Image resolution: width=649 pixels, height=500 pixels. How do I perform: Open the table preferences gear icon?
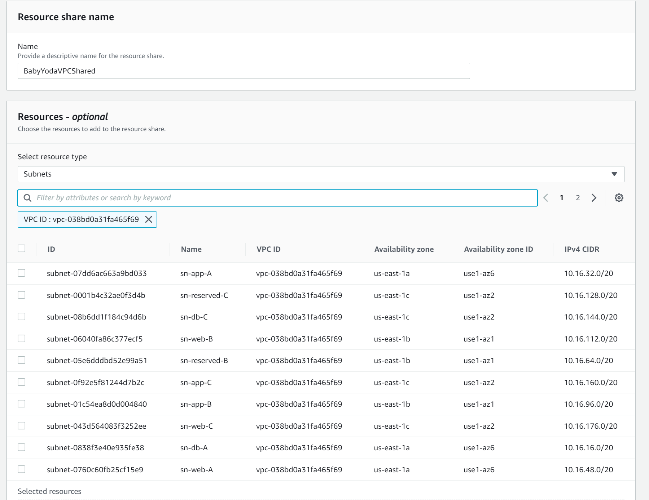[619, 198]
